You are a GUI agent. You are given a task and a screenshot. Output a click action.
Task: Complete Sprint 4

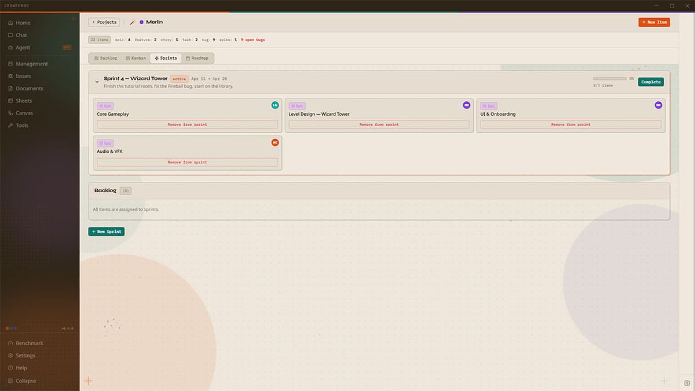[x=651, y=82]
